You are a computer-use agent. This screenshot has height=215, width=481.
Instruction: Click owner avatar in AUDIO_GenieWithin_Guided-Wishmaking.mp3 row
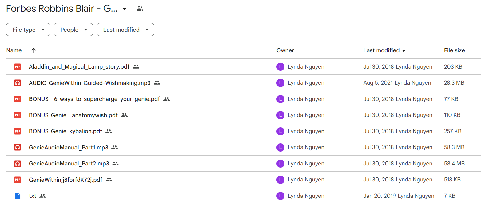(x=280, y=83)
